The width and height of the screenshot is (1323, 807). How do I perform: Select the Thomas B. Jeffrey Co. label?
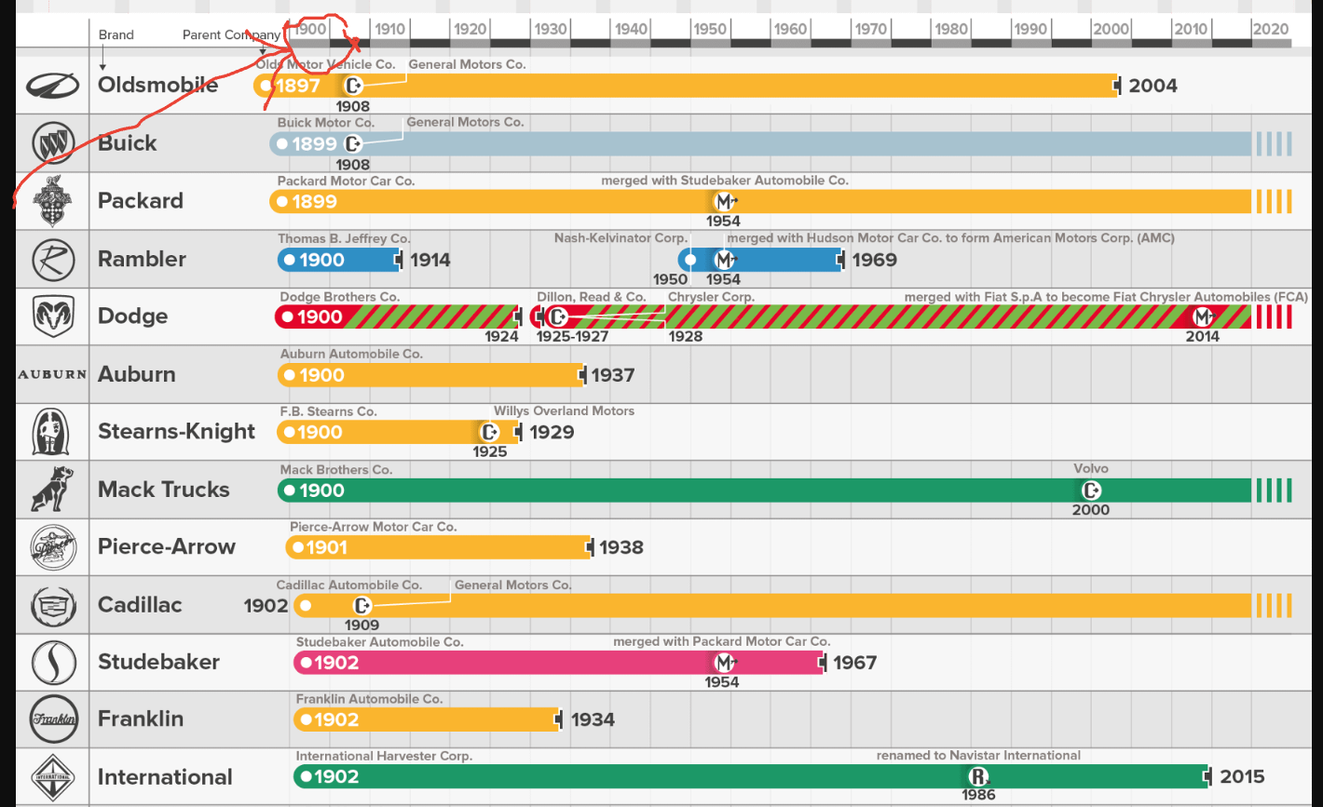tap(344, 238)
